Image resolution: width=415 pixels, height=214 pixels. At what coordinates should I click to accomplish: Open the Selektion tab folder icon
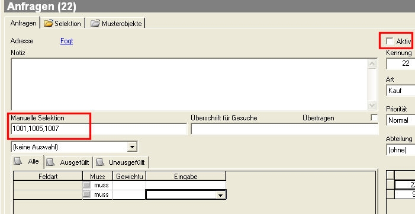tap(49, 23)
